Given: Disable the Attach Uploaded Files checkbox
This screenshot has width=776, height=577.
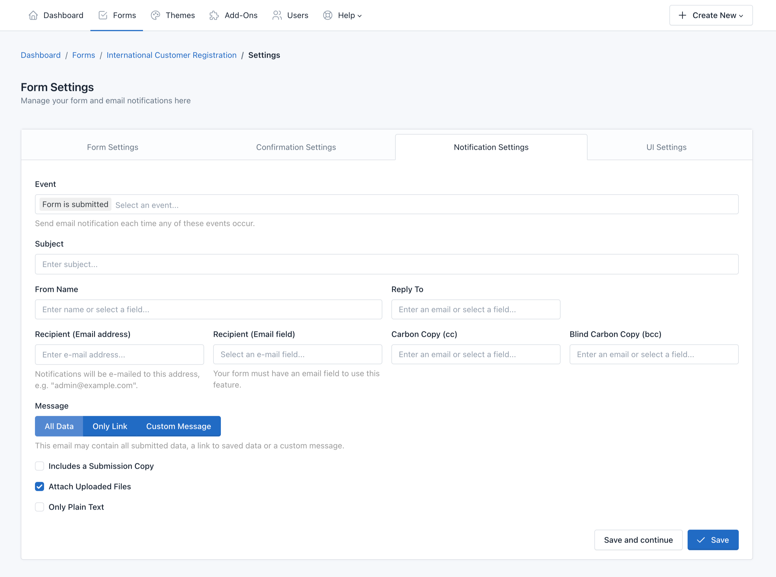Looking at the screenshot, I should click(x=40, y=487).
